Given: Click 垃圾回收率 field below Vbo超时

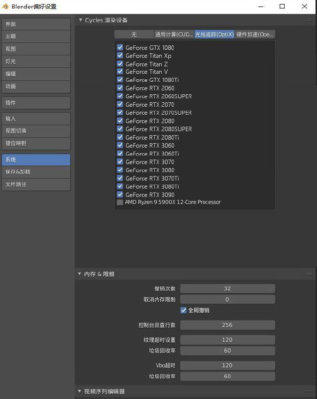Looking at the screenshot, I should [227, 377].
